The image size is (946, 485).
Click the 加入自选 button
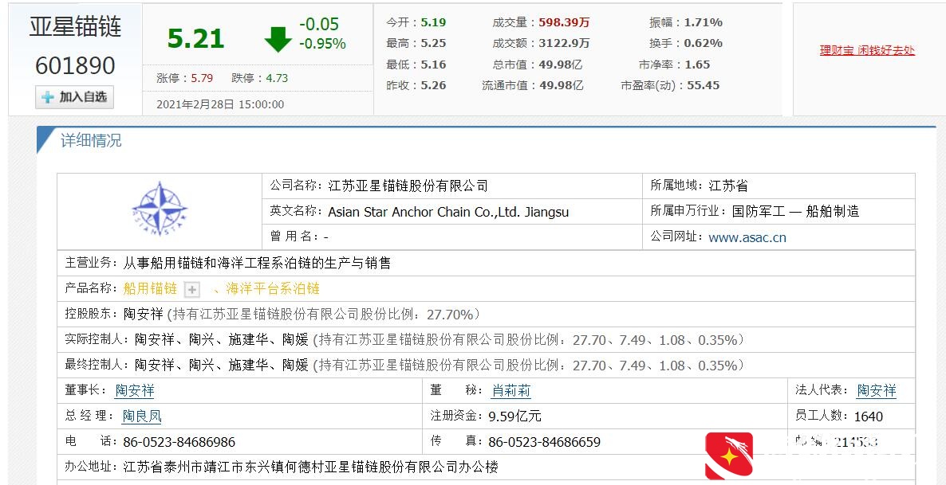click(75, 97)
